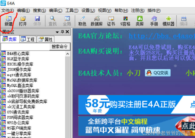Click the 保存 (Save) toolbar icon

coord(37,21)
